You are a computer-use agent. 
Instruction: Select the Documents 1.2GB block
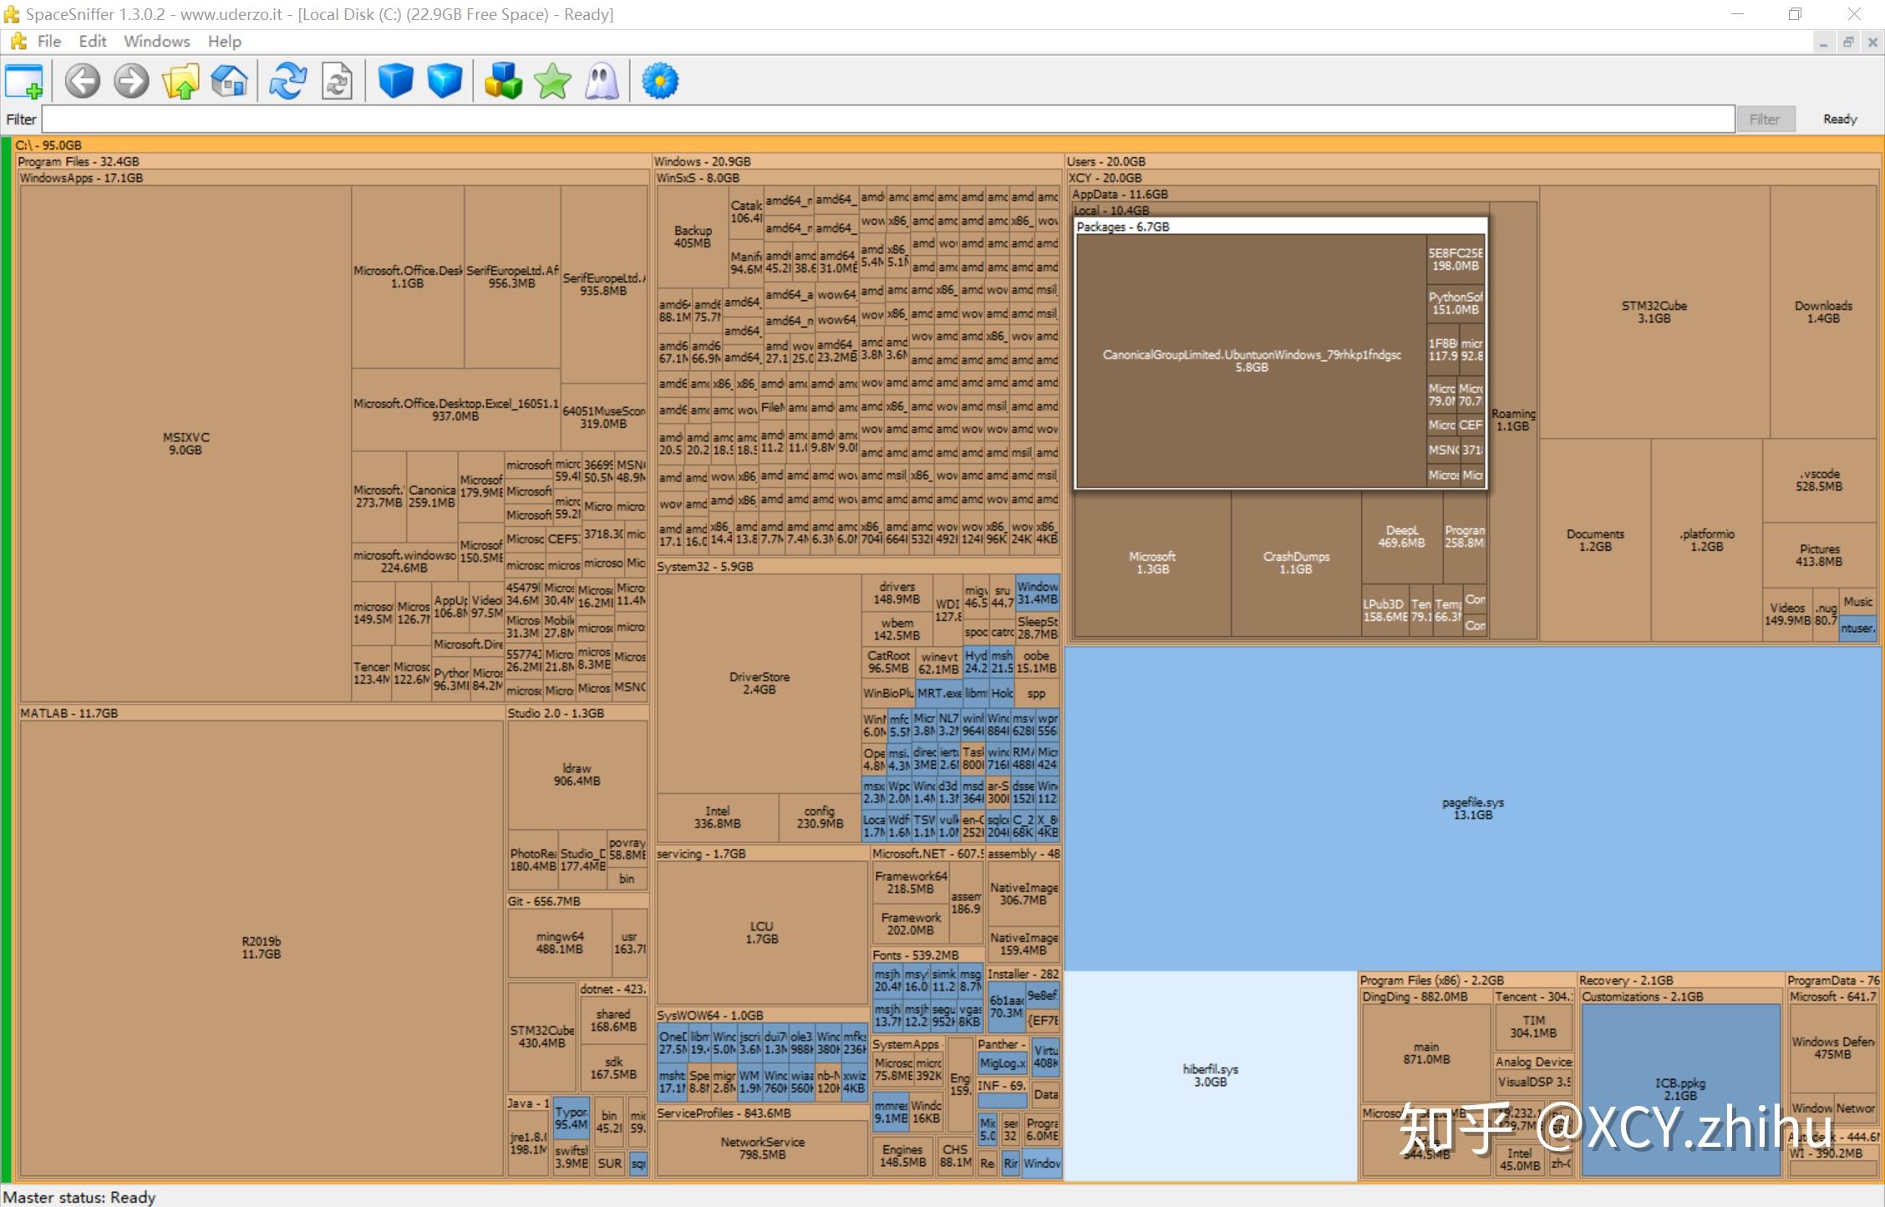(1595, 540)
